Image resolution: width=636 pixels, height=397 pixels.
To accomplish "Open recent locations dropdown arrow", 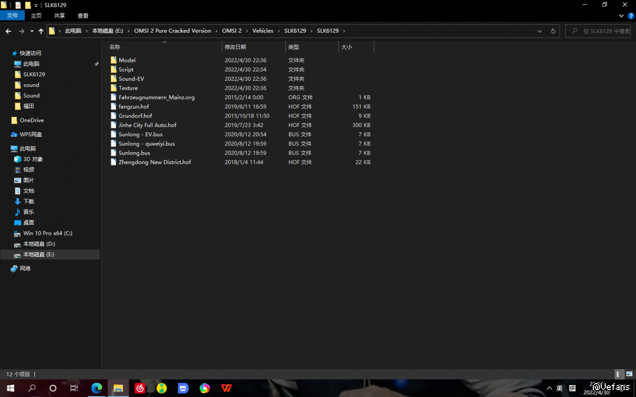I will 32,31.
